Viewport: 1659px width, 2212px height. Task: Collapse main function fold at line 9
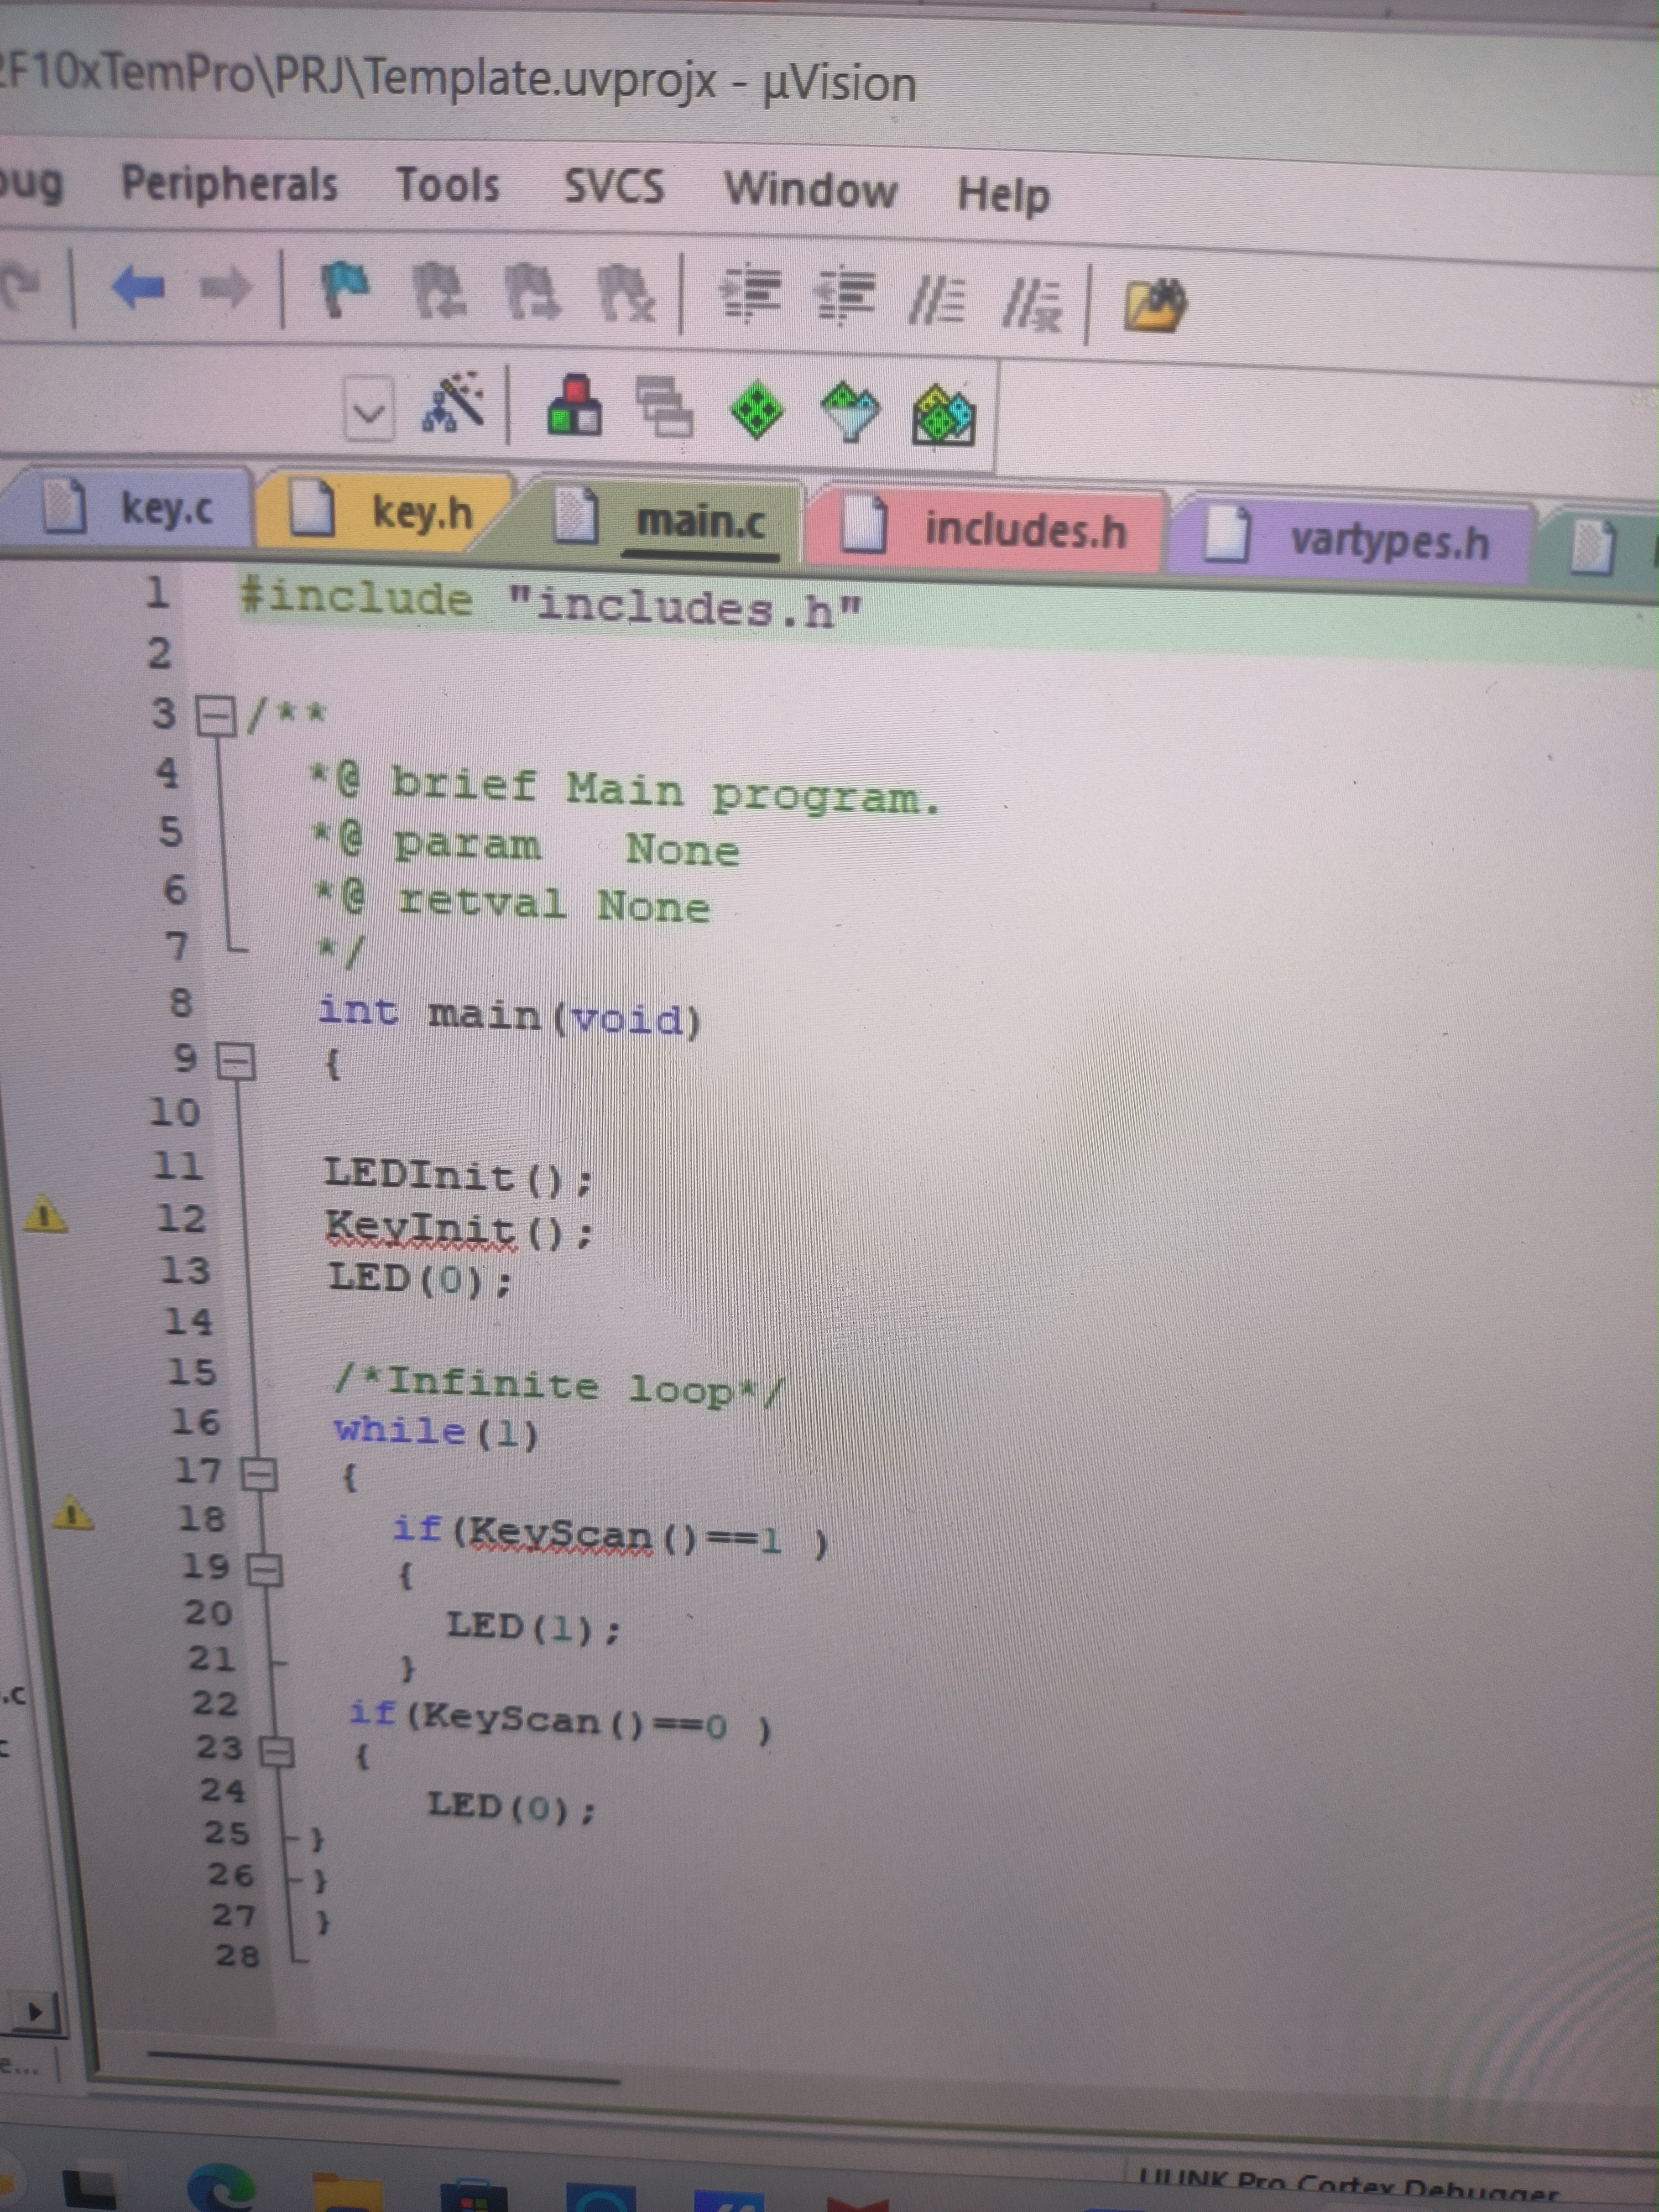pyautogui.click(x=237, y=1062)
